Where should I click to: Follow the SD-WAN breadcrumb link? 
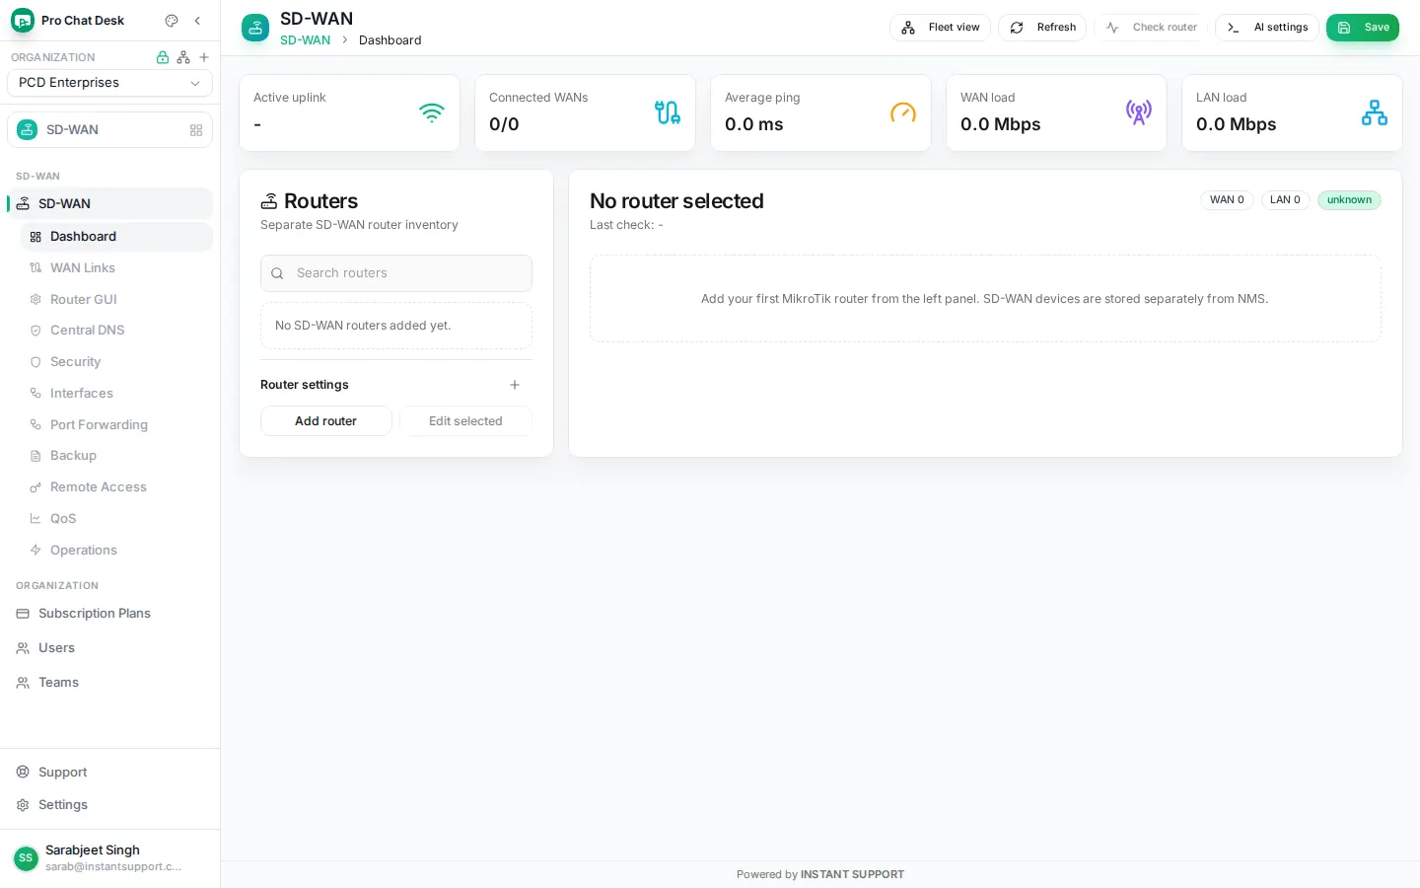(x=305, y=40)
